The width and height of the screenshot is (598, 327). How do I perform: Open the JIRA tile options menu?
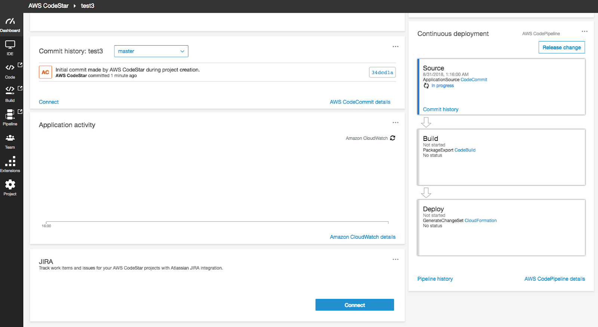point(395,259)
